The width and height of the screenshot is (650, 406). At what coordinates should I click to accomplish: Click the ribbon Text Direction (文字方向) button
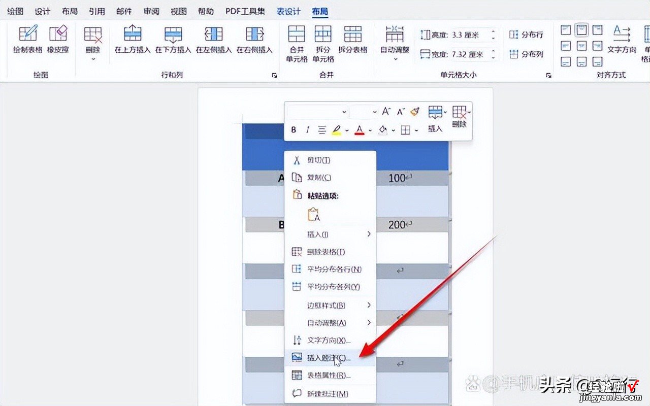[622, 40]
